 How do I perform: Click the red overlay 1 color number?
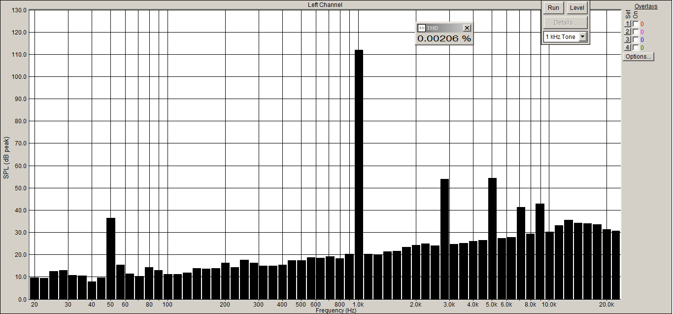point(642,24)
